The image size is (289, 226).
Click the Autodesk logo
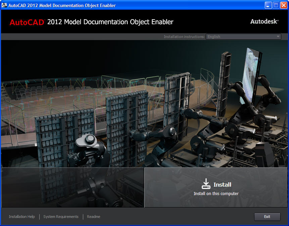click(264, 22)
